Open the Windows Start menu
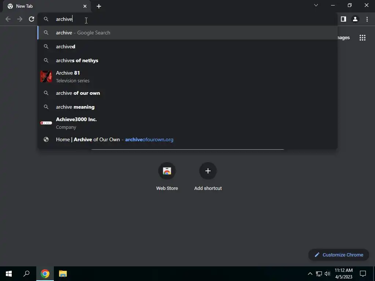The width and height of the screenshot is (375, 281). click(x=9, y=274)
